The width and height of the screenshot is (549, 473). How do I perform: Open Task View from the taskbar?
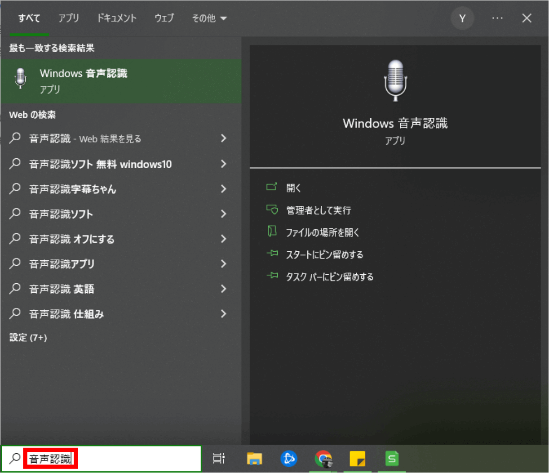pos(219,459)
